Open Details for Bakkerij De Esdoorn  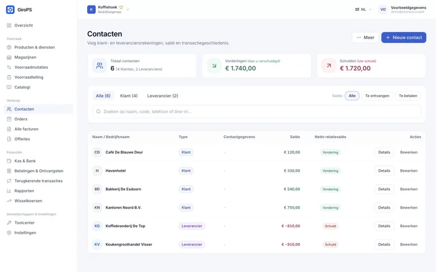[x=384, y=189]
